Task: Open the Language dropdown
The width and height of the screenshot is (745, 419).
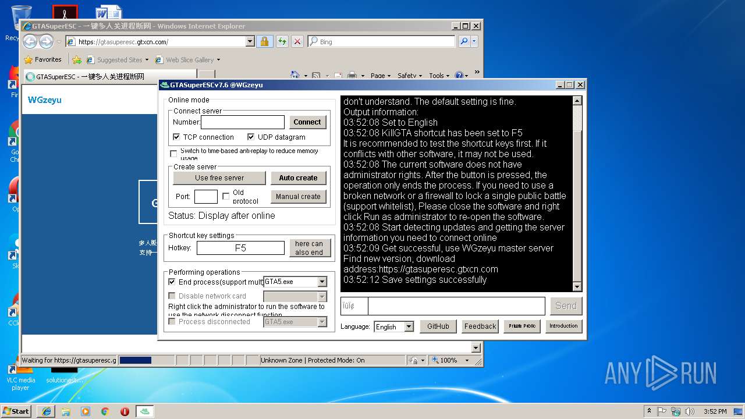Action: pyautogui.click(x=409, y=326)
